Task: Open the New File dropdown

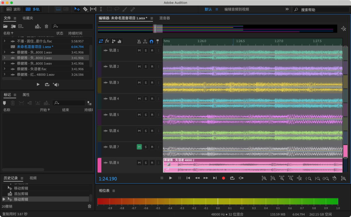Action: [x=21, y=26]
